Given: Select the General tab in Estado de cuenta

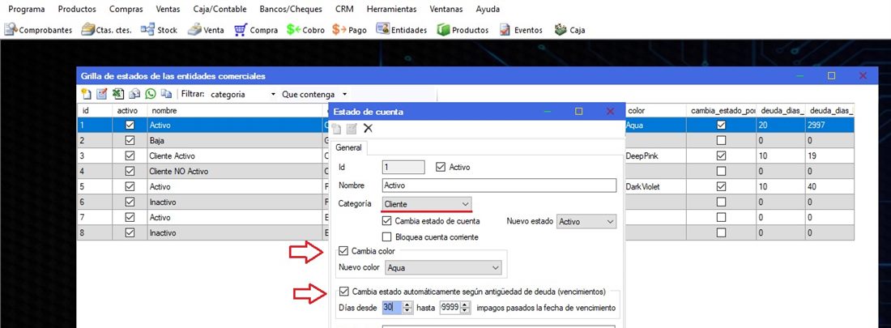Looking at the screenshot, I should pos(349,147).
